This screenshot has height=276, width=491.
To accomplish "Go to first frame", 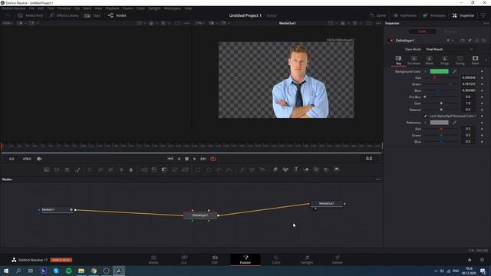I will (x=170, y=159).
